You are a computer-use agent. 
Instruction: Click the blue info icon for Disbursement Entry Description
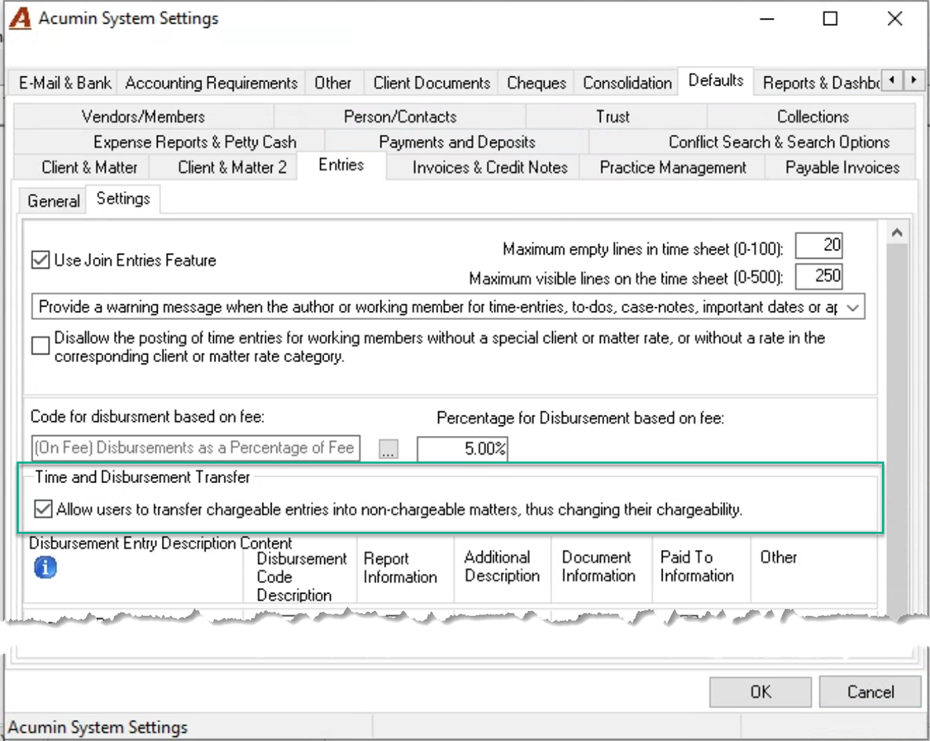[x=45, y=568]
